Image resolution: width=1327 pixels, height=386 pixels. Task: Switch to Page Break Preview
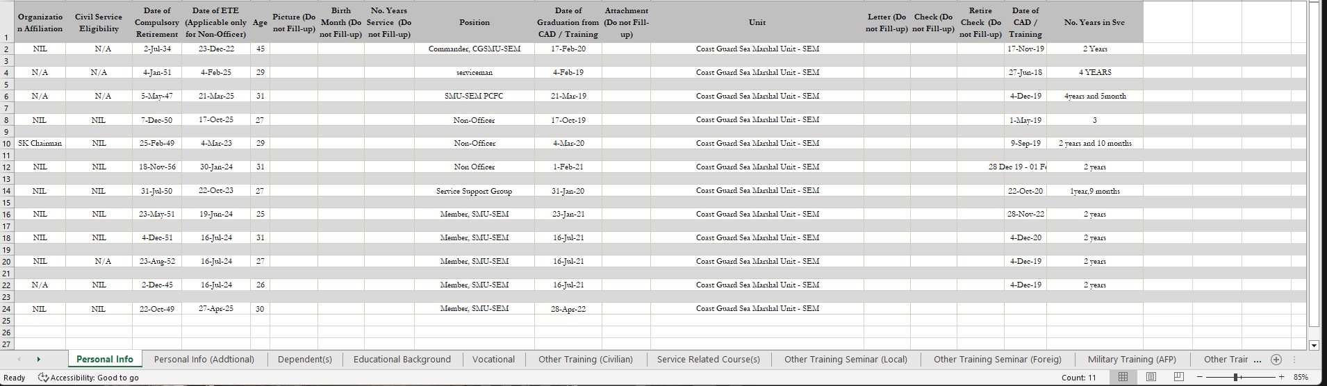click(1178, 377)
